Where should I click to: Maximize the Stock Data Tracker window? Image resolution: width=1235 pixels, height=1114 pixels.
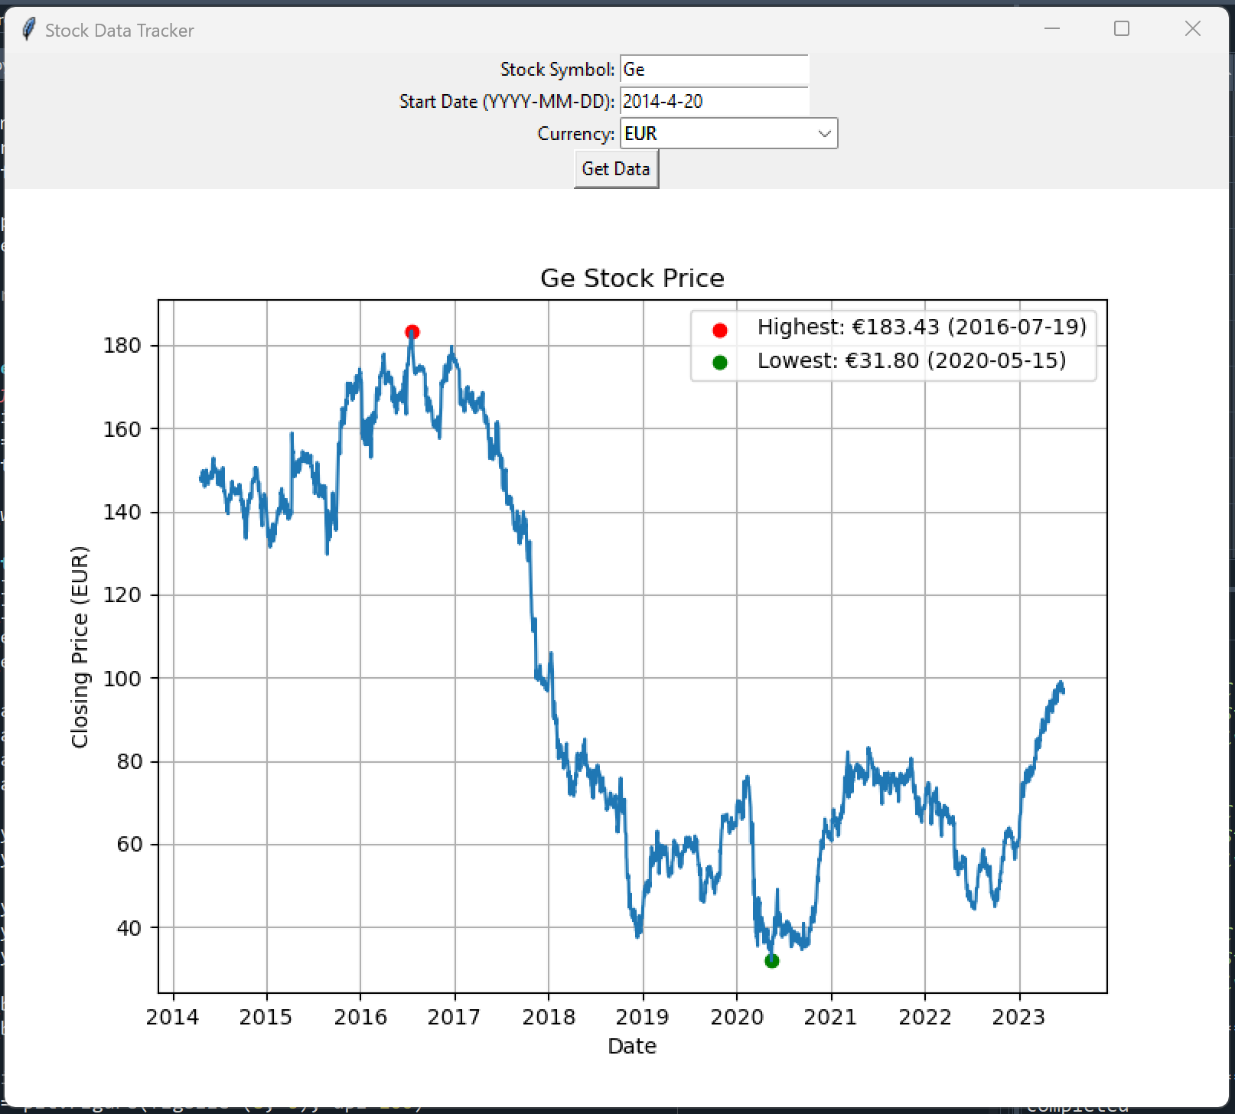pos(1122,29)
